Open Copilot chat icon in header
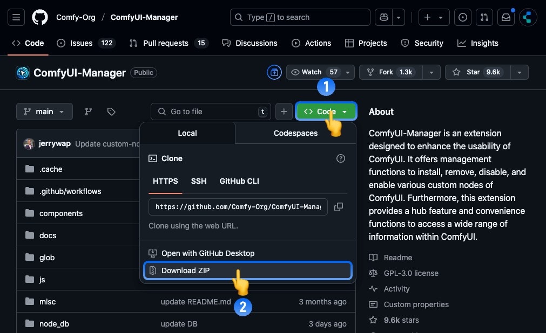Viewport: 546px width, 333px height. pos(384,17)
